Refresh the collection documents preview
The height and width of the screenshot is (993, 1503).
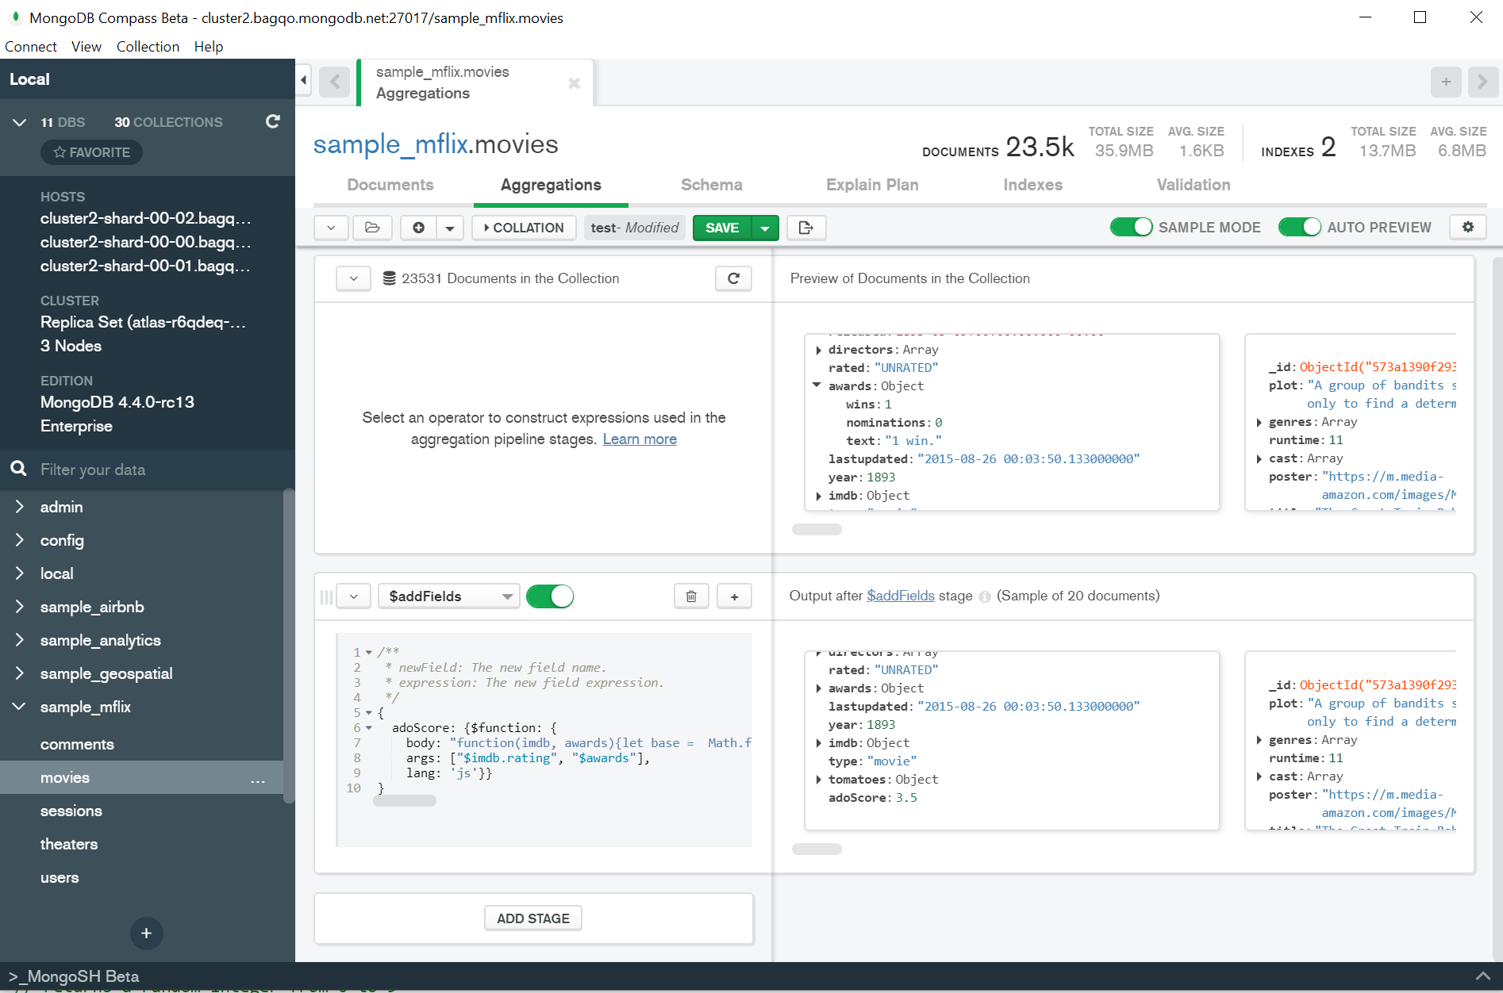[733, 278]
